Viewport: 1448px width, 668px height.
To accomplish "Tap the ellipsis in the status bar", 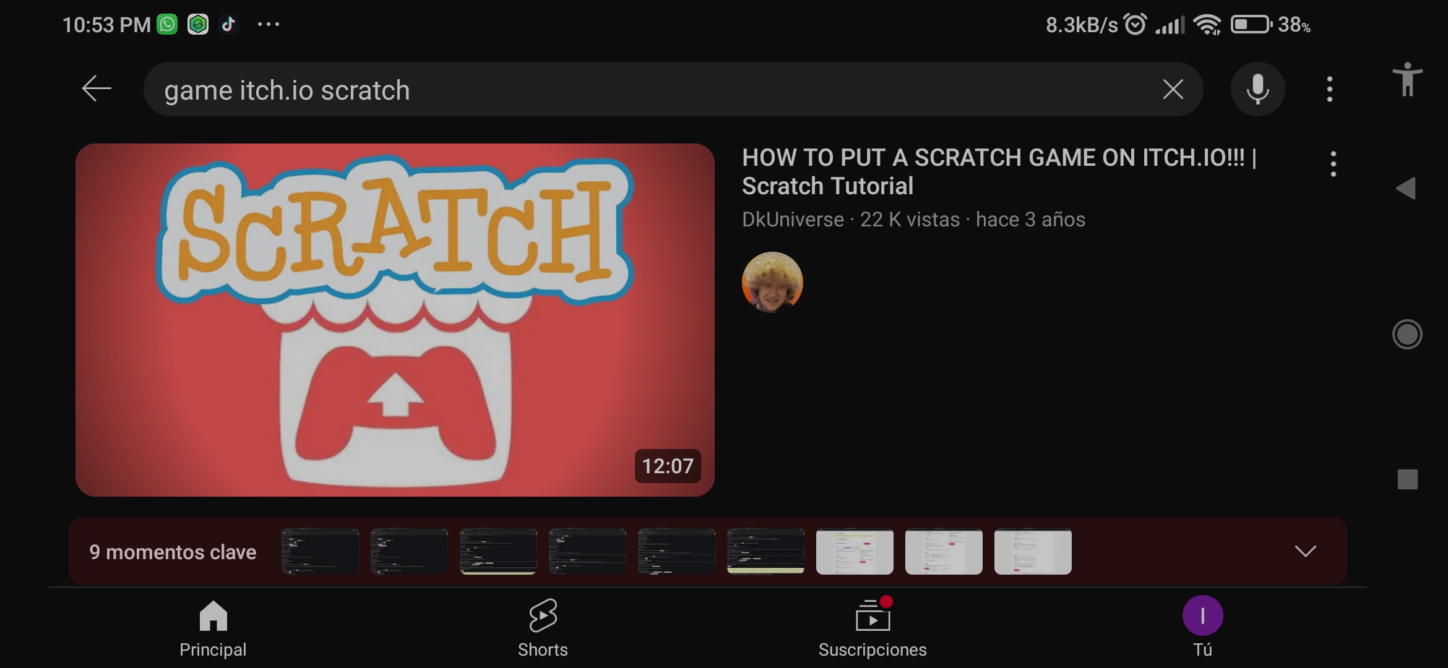I will point(268,24).
